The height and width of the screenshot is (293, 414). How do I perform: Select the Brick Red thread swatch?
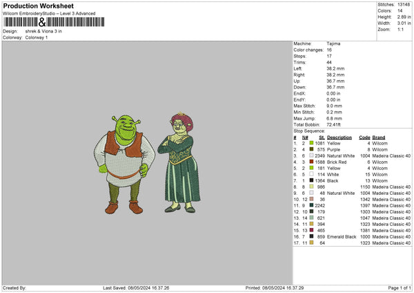(311, 162)
